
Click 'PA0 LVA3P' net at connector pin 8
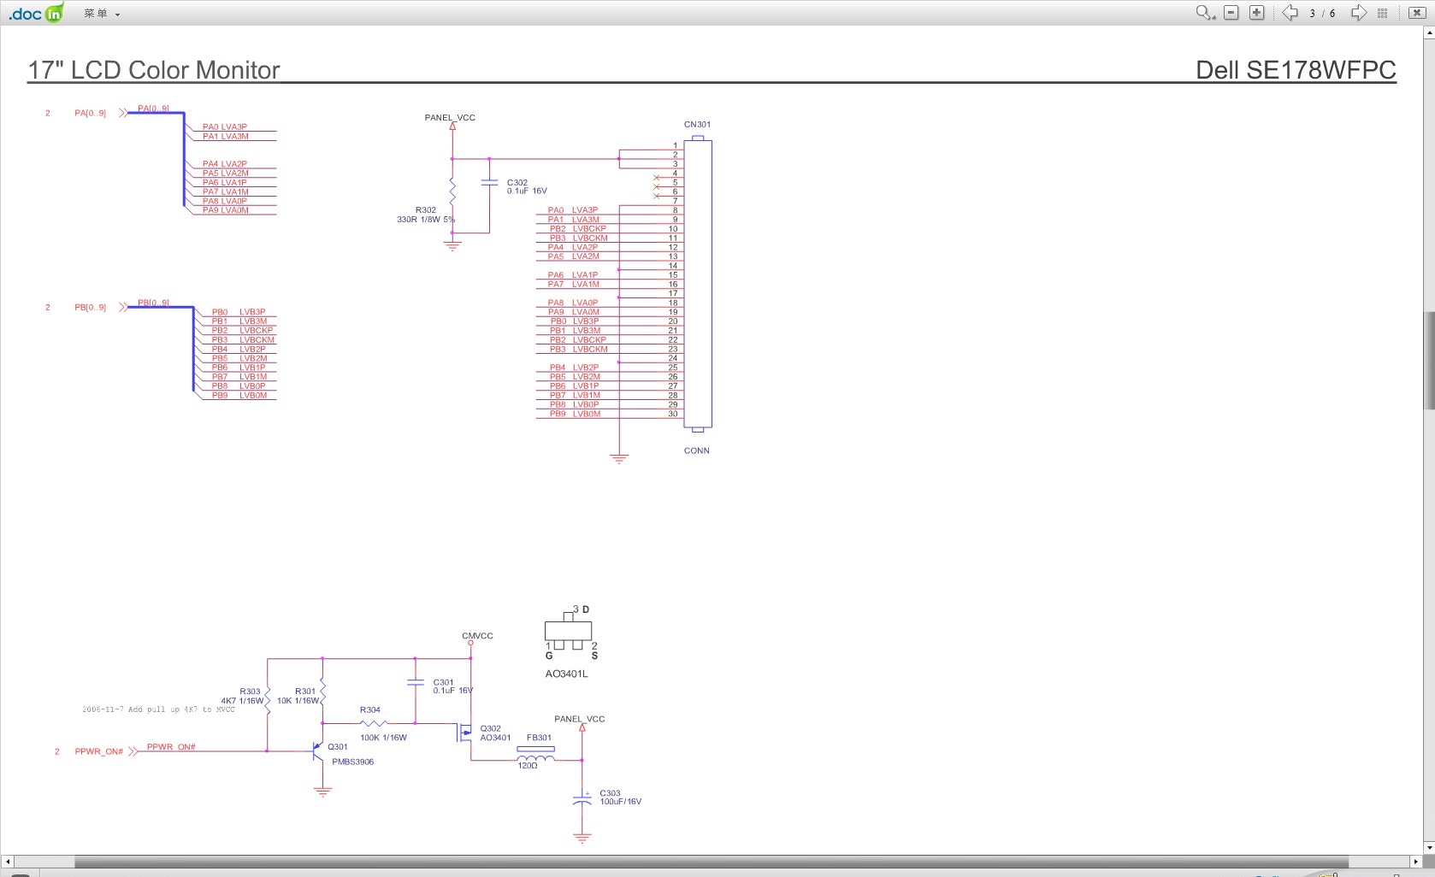[x=573, y=210]
